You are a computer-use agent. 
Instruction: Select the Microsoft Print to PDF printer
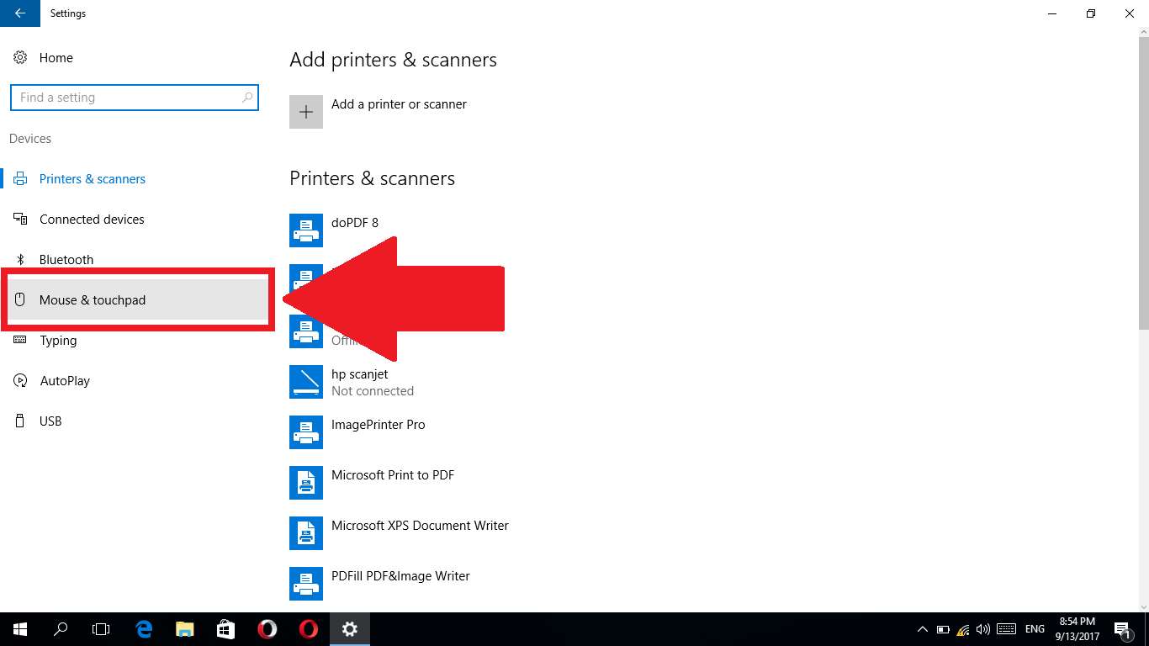coord(372,483)
